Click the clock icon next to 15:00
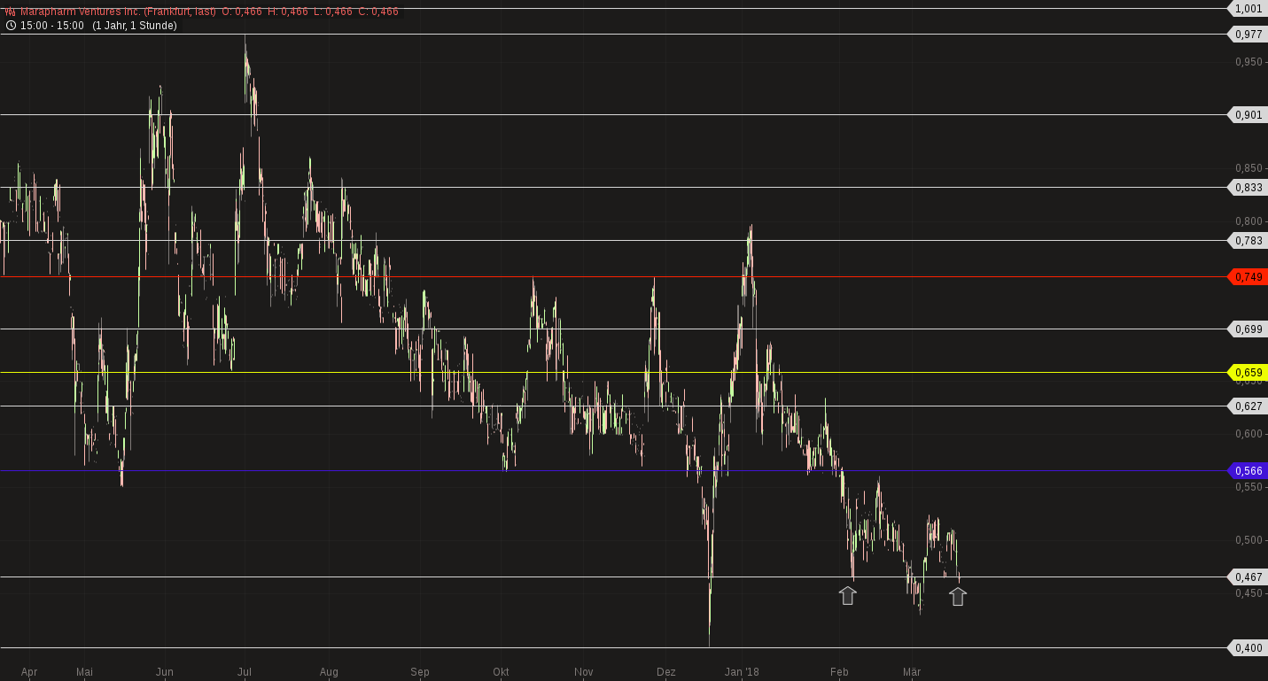 click(11, 26)
